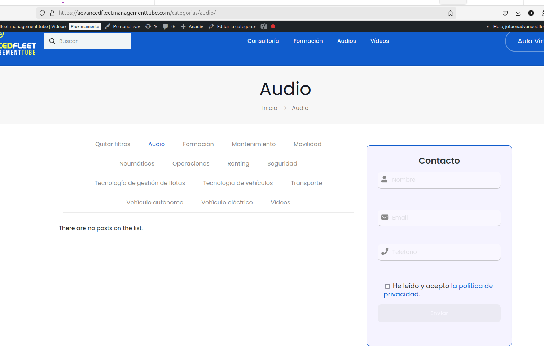Accept the privacy policy checkbox
Viewport: 544px width, 357px height.
point(387,286)
